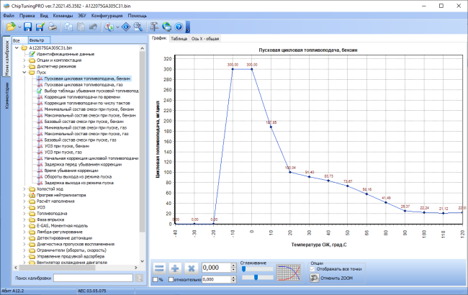Increase the main value with spinner up arrow
This screenshot has width=468, height=295.
coord(233,265)
